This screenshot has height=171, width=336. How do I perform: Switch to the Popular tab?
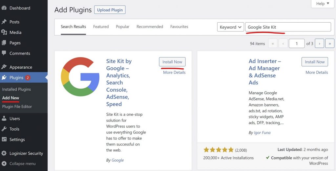coord(122,27)
